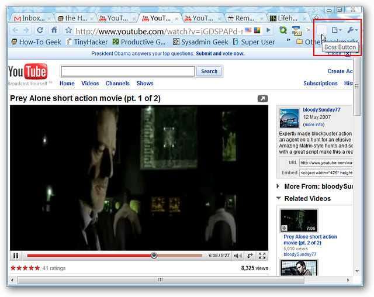
Task: Collapse the Related Videos section
Action: click(278, 198)
